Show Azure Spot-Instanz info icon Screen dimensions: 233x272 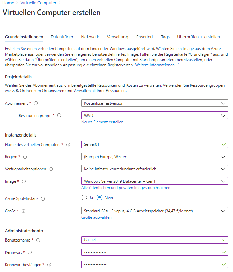(43, 199)
